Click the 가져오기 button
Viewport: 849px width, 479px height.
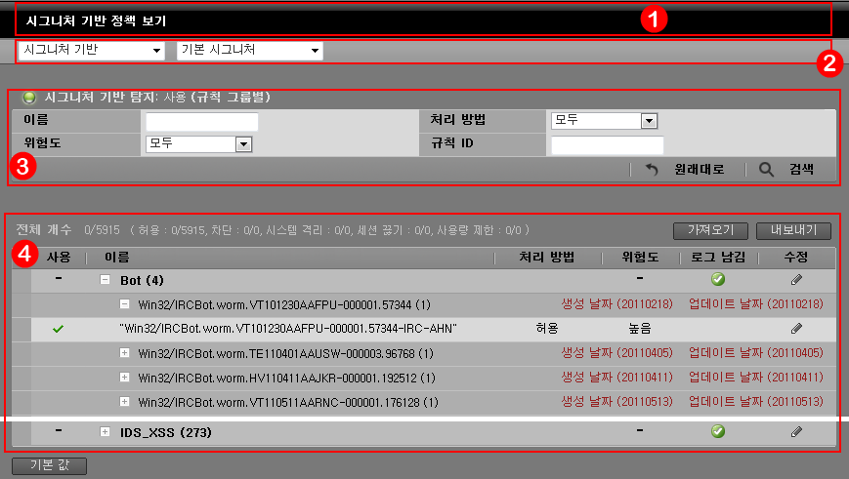pyautogui.click(x=711, y=231)
